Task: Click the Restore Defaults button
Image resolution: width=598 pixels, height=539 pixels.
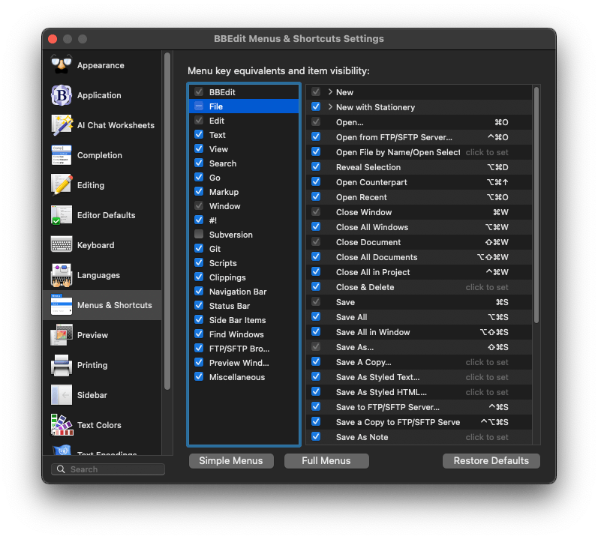Action: click(x=491, y=461)
